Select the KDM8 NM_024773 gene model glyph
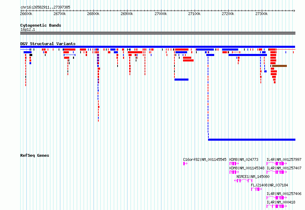The image size is (305, 210). pos(234,164)
